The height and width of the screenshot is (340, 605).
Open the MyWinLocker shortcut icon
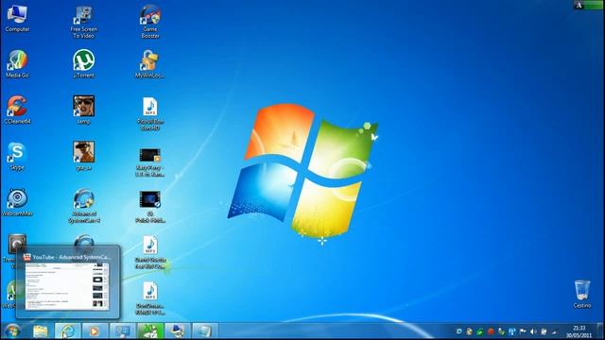tap(150, 64)
